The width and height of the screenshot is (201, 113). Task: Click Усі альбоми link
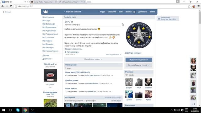[x=116, y=101]
